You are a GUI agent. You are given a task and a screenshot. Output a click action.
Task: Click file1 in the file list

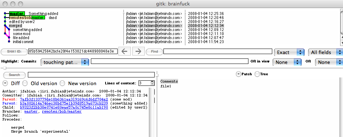[166, 86]
